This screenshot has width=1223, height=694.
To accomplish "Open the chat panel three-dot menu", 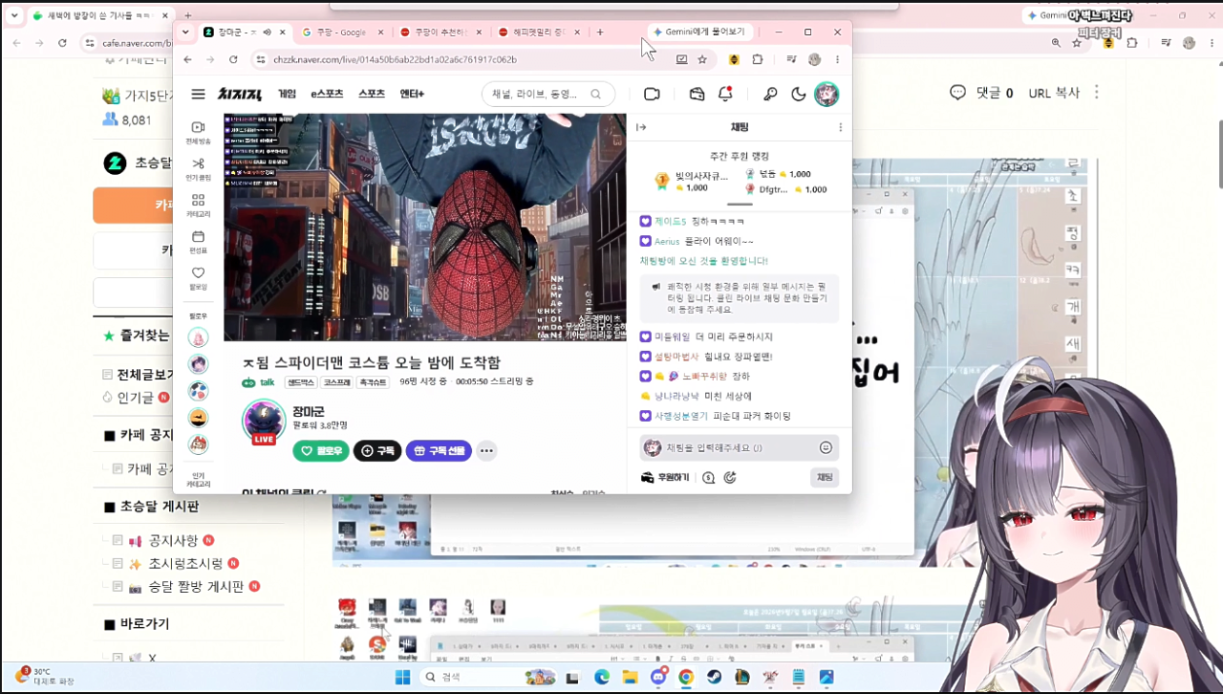I will tap(841, 127).
